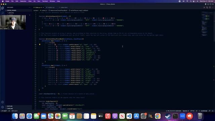Open the File menu
The height and width of the screenshot is (121, 215).
[x=12, y=1]
